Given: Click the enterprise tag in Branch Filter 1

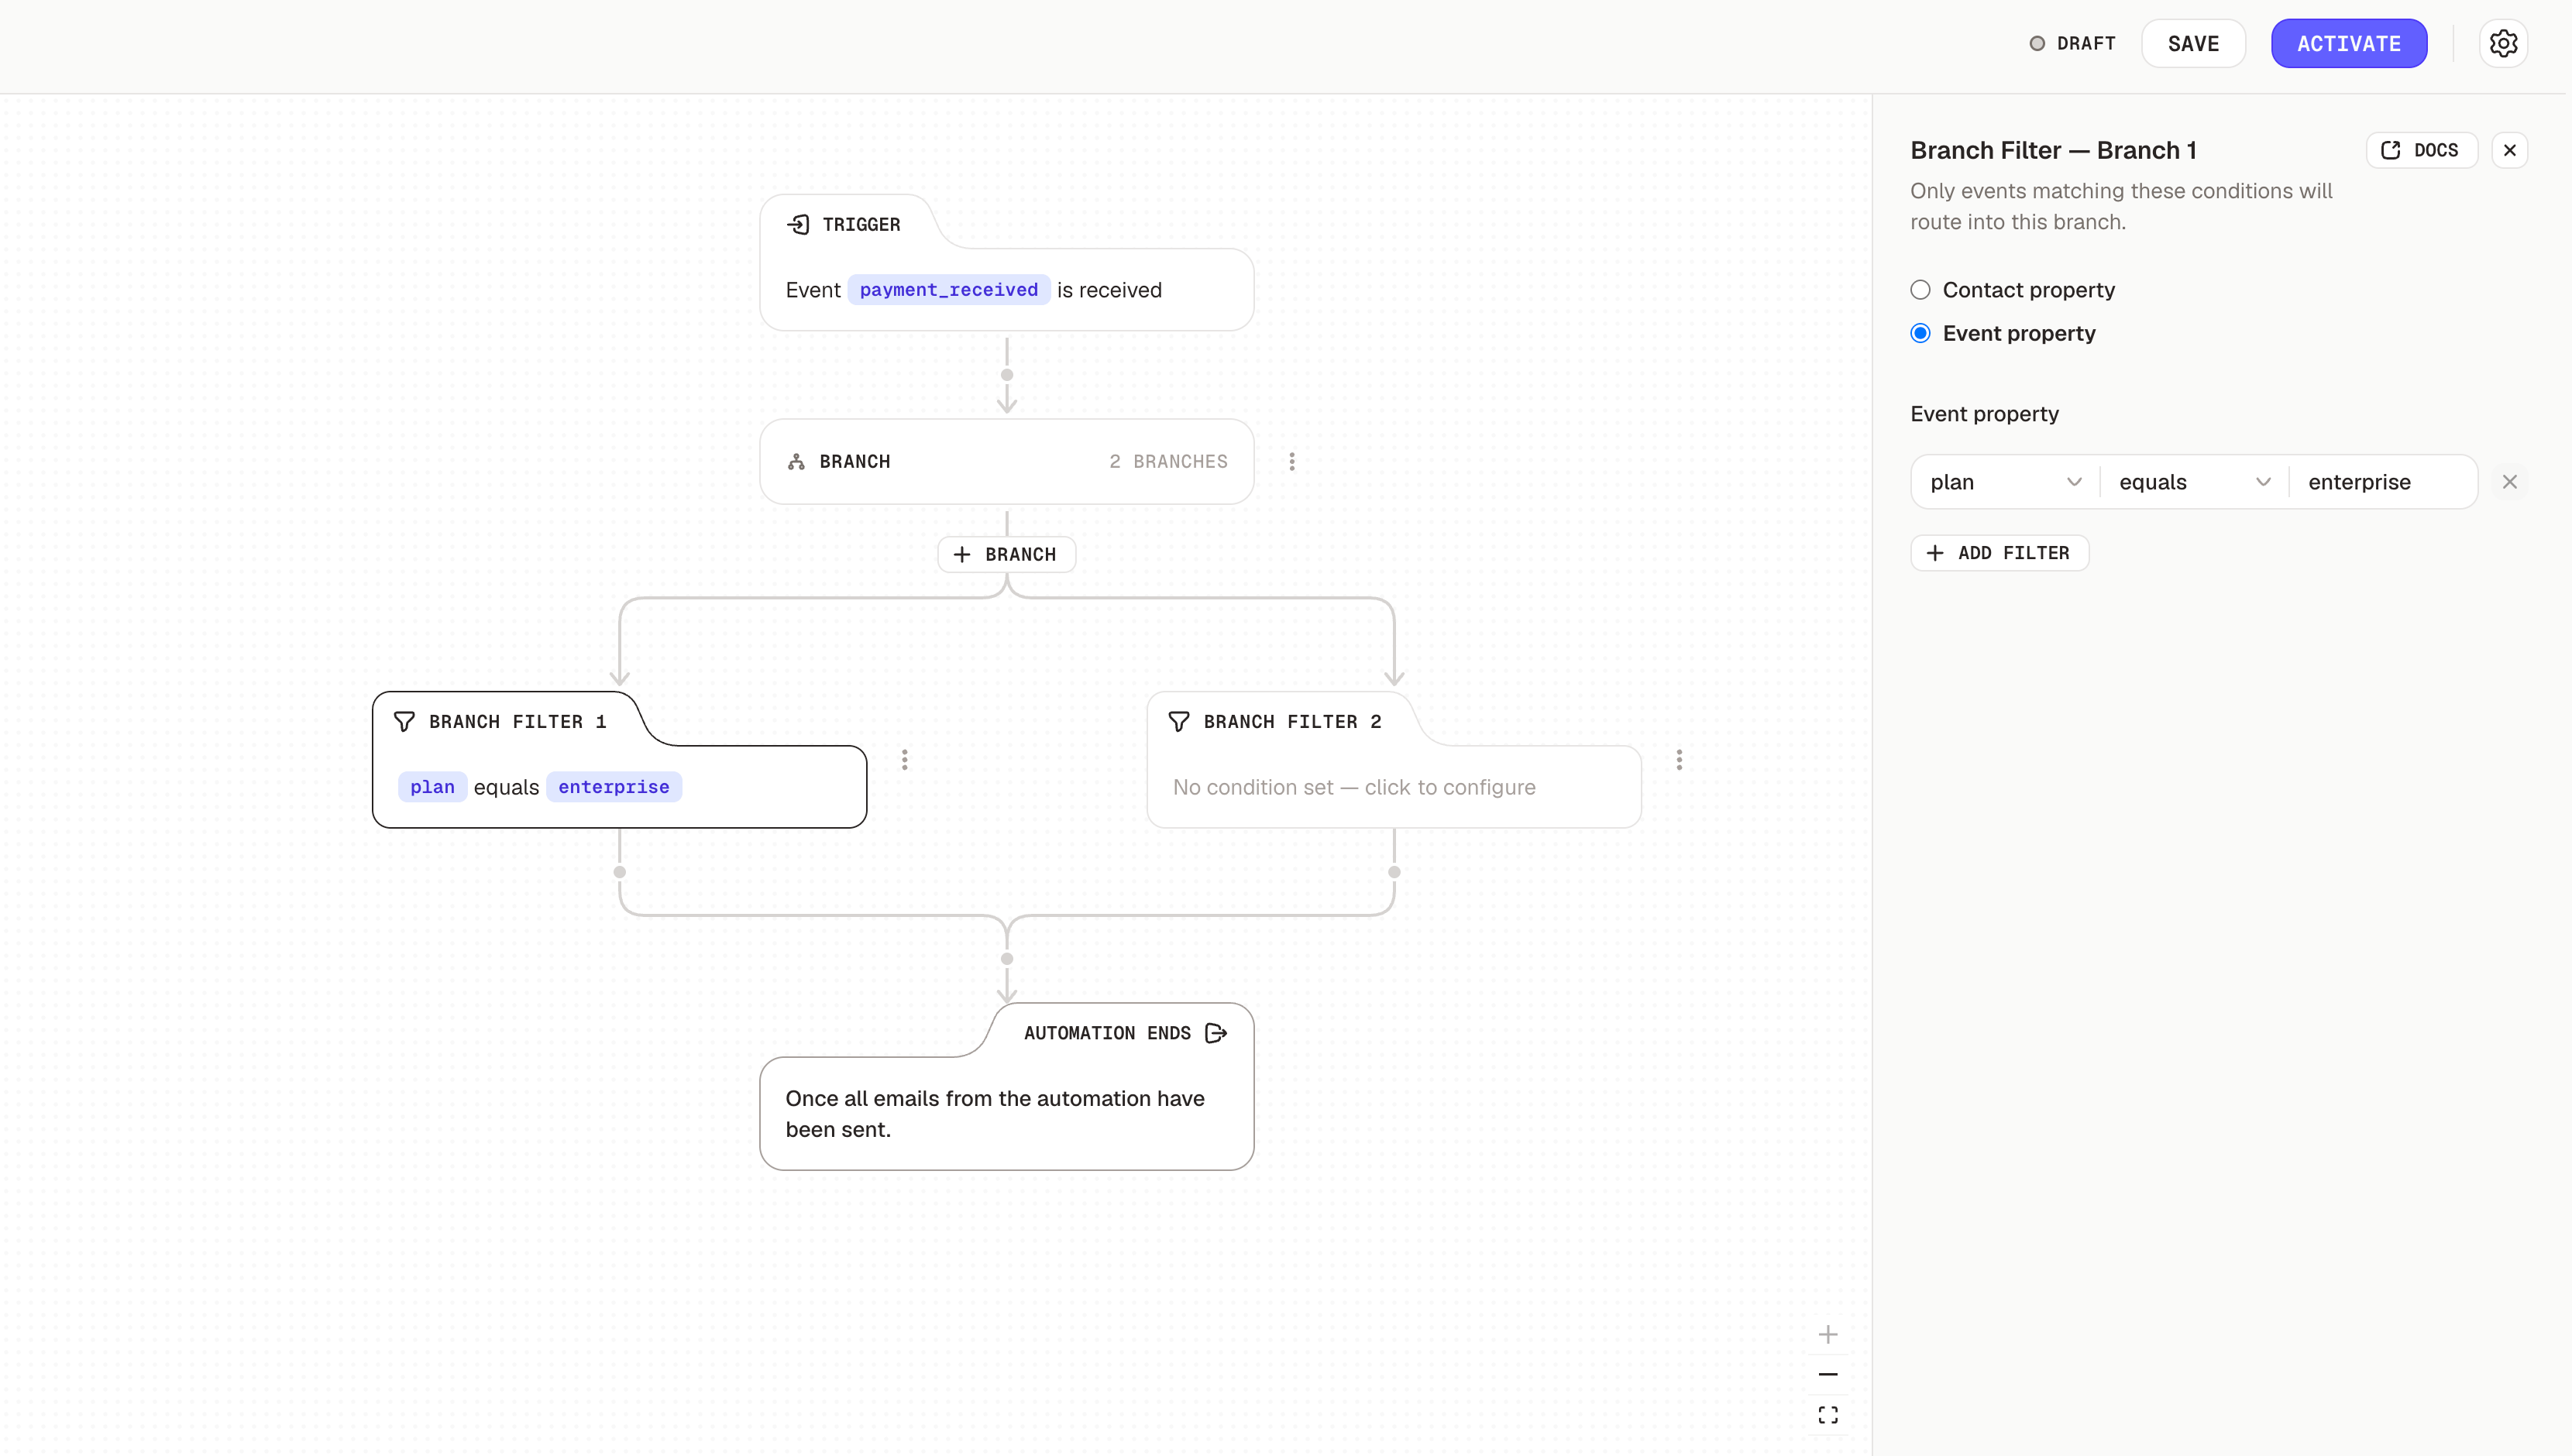Looking at the screenshot, I should point(614,787).
